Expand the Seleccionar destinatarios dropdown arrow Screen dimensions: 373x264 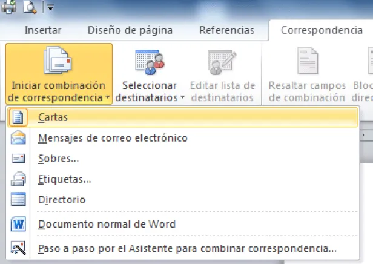coord(183,97)
